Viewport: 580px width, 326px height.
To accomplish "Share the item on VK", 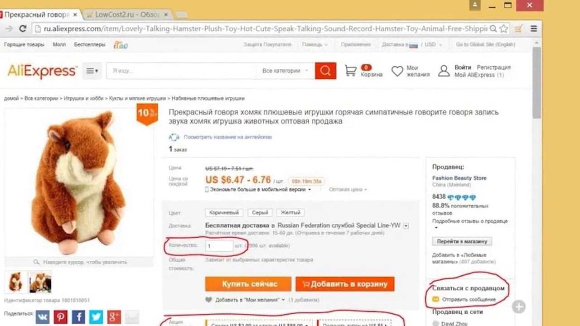I will (43, 316).
